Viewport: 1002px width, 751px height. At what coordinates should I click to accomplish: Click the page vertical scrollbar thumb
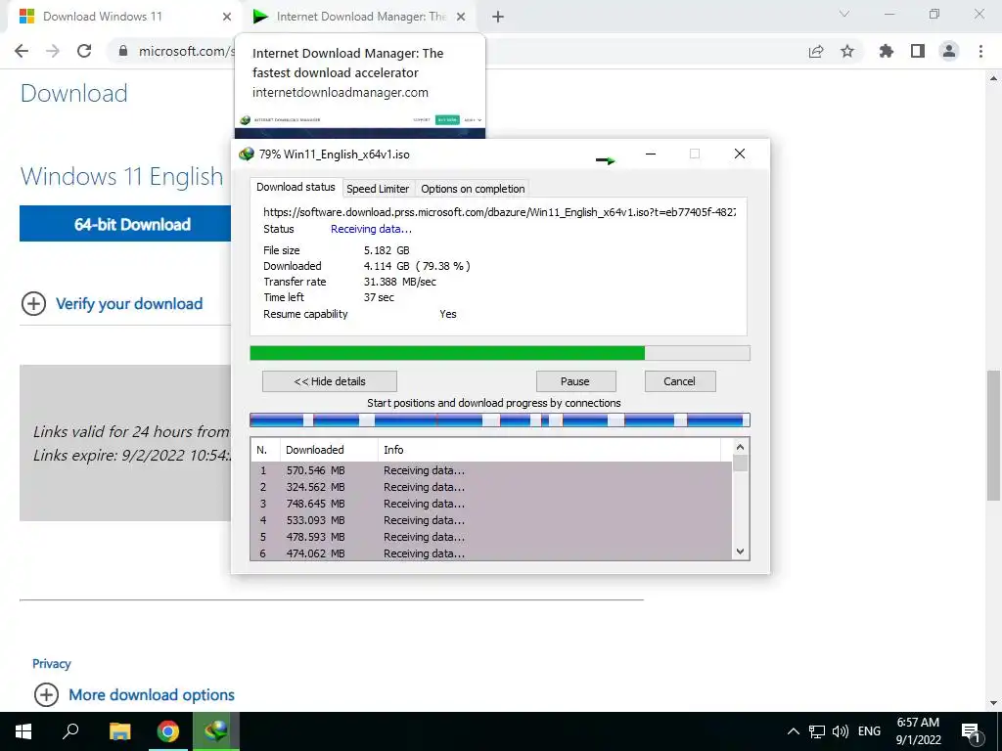(994, 435)
